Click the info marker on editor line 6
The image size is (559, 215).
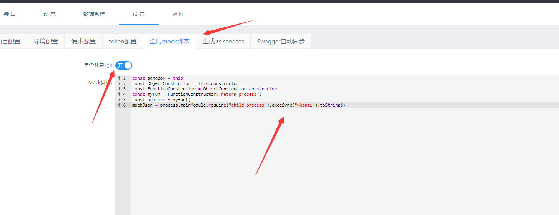[119, 105]
